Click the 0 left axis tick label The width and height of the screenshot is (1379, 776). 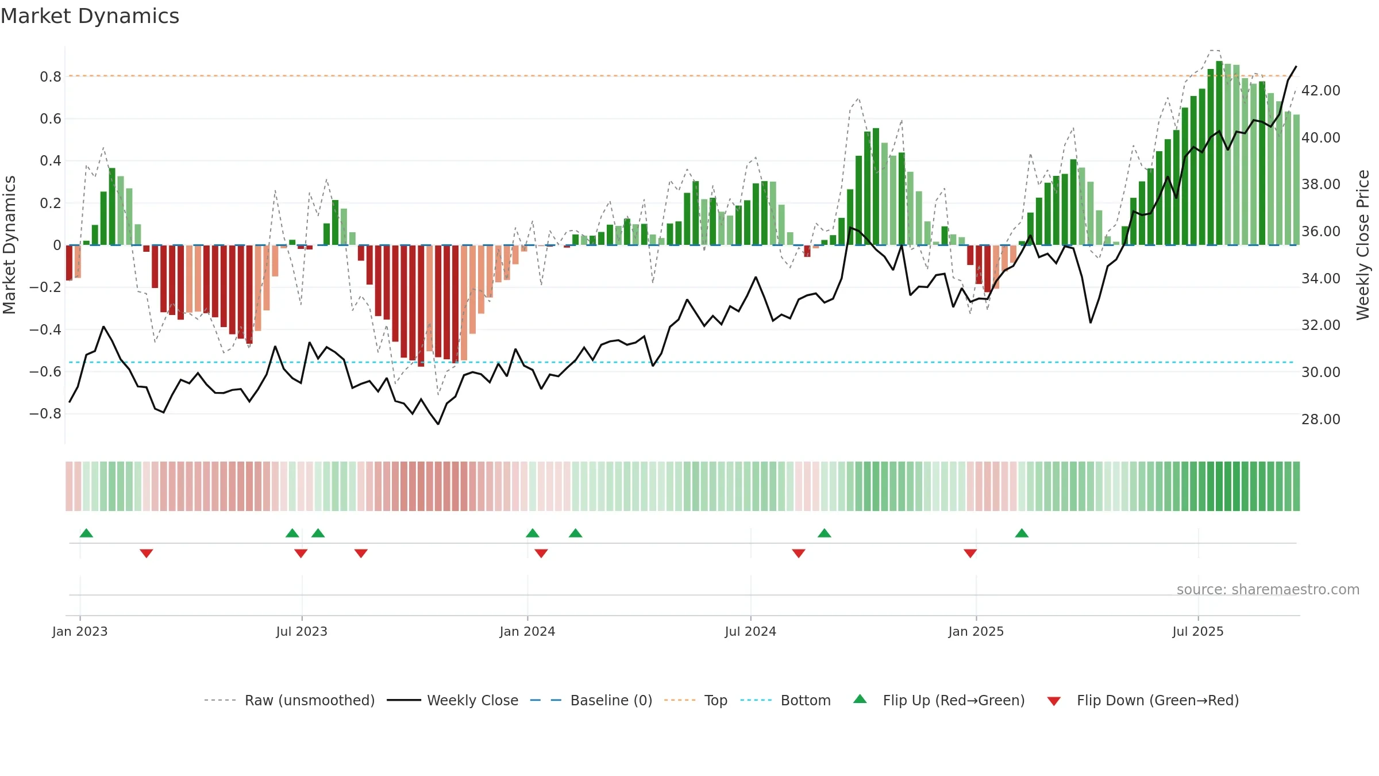click(x=57, y=245)
